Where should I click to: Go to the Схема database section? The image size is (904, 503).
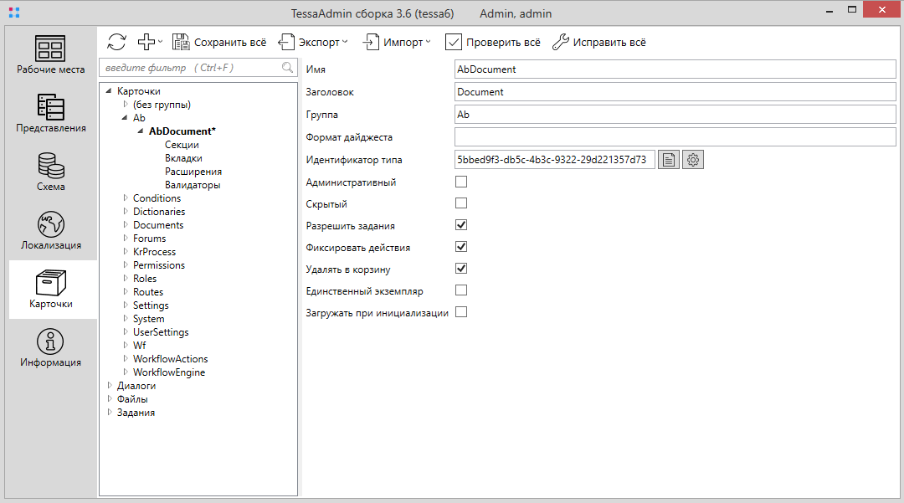point(51,172)
